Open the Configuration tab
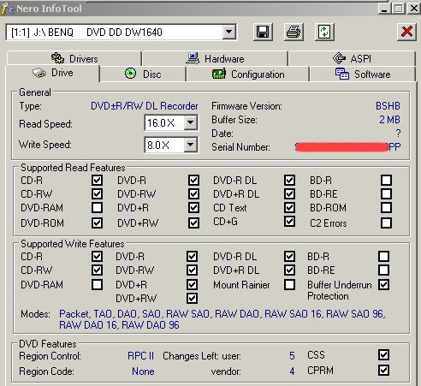421x386 pixels. (248, 74)
